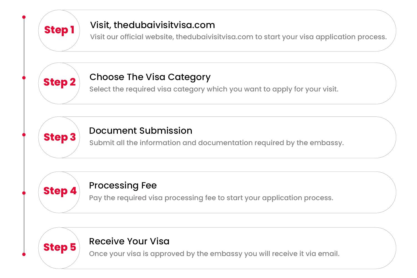This screenshot has height=278, width=417.
Task: Click the timeline dot beside Step 2
Action: coord(24,78)
